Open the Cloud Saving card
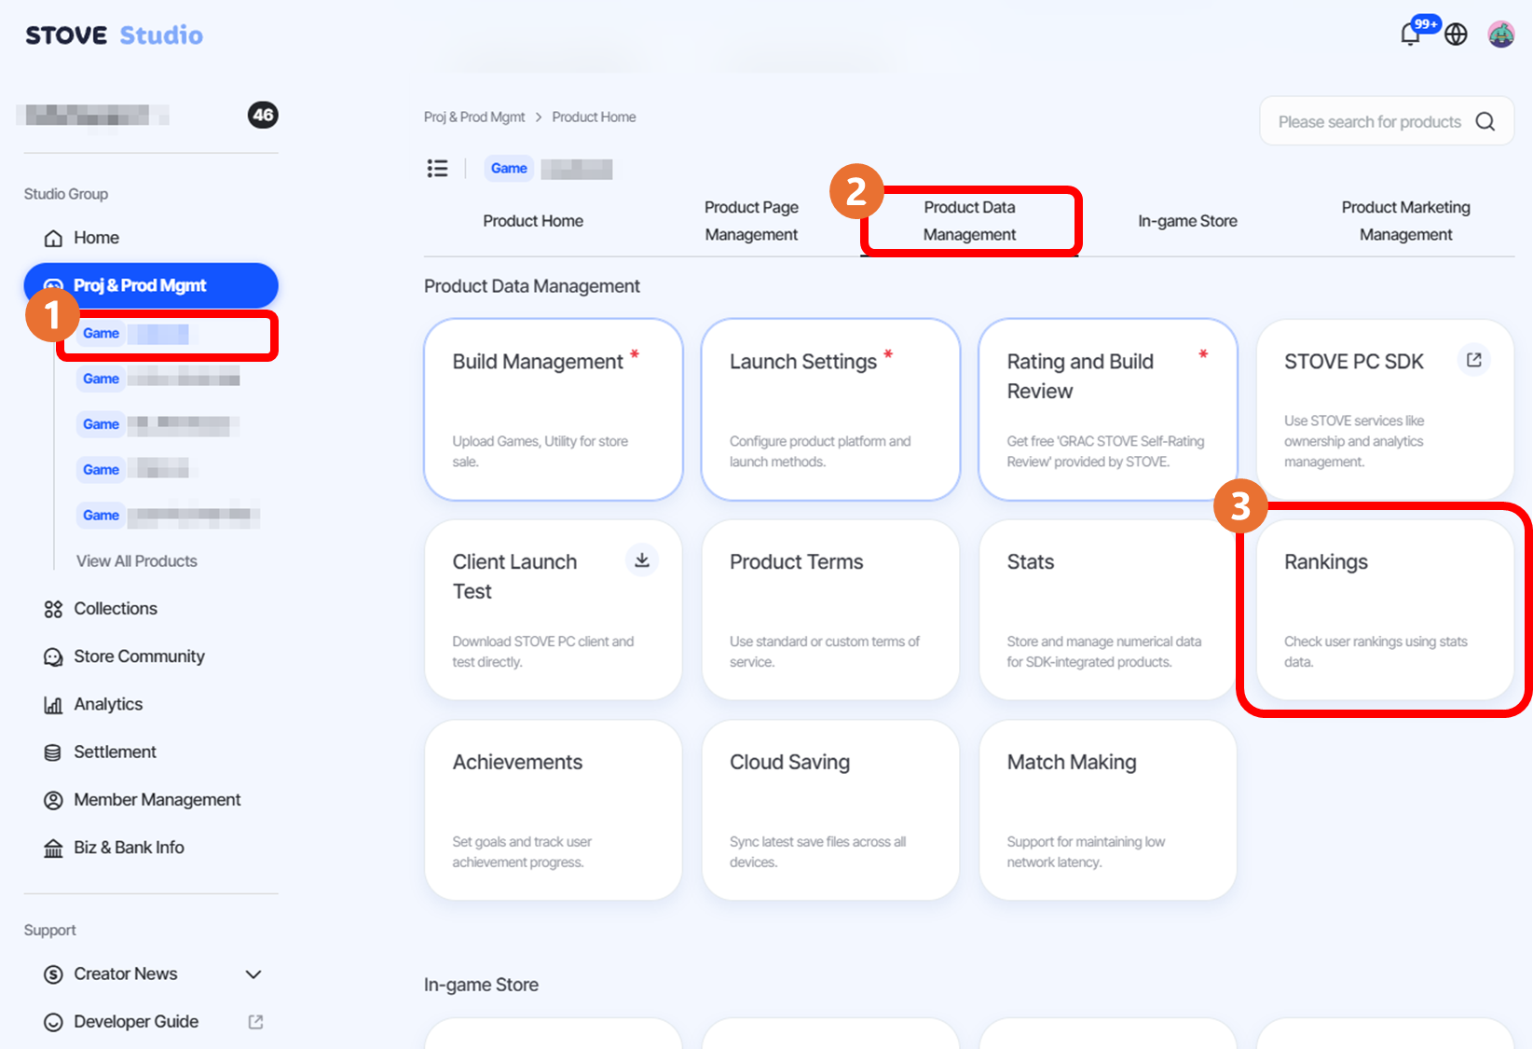The width and height of the screenshot is (1533, 1049). coord(830,810)
